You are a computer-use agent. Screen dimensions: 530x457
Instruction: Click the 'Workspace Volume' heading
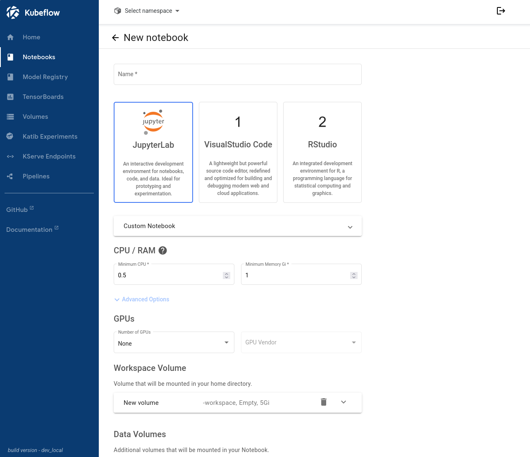[x=150, y=368]
